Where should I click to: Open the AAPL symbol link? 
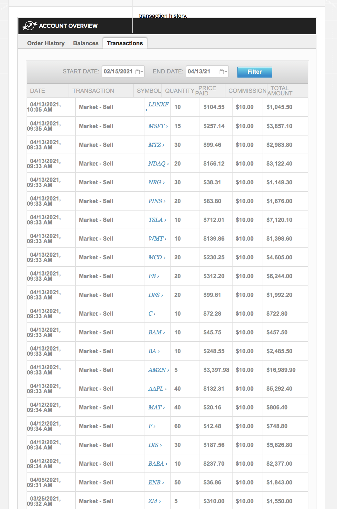(x=156, y=389)
